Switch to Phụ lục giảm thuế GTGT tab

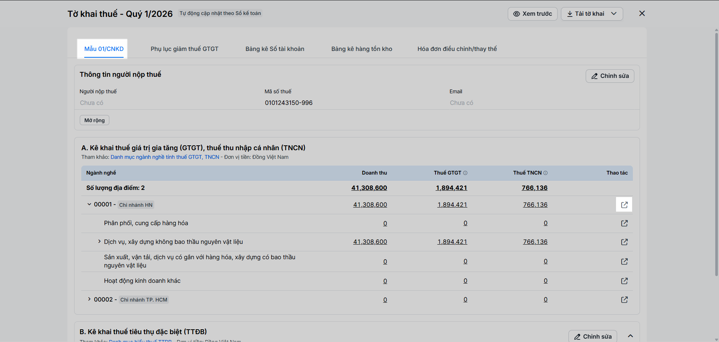point(184,49)
